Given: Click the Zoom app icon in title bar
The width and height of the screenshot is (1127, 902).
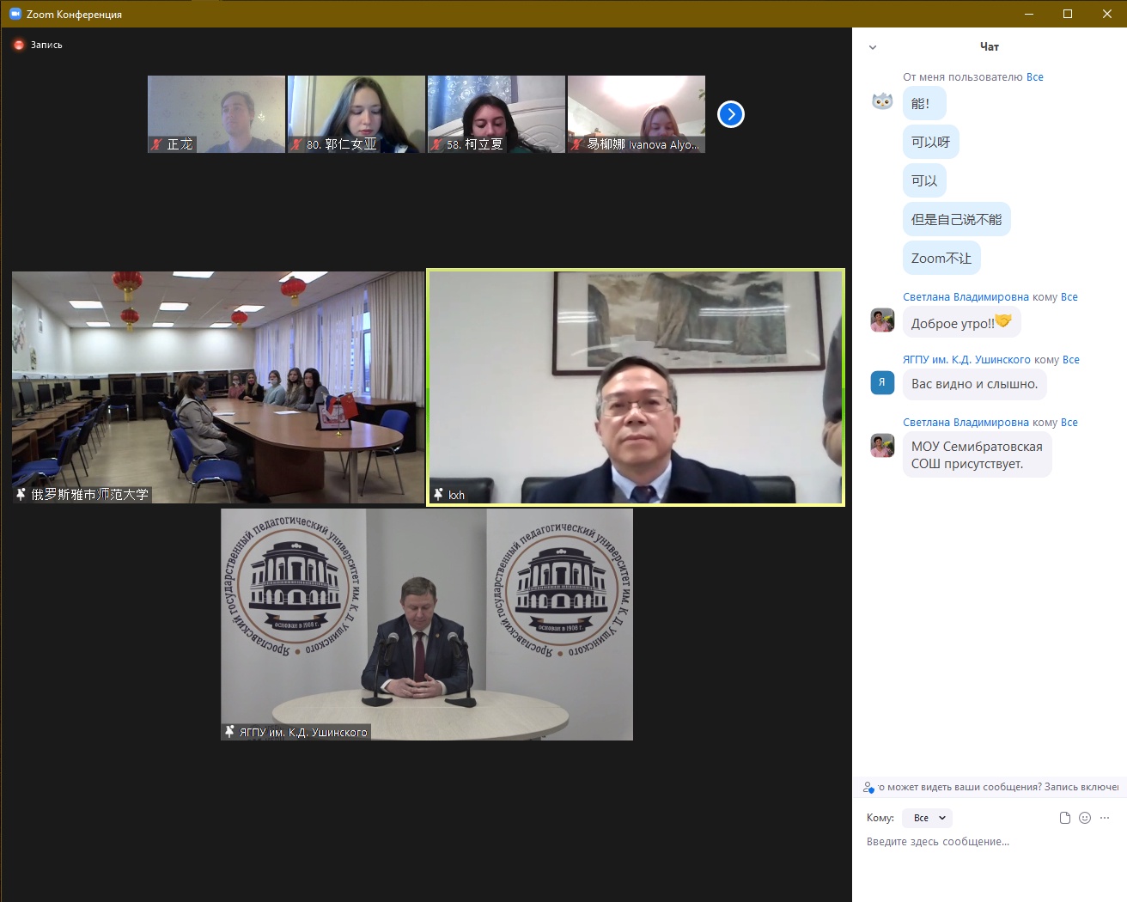Looking at the screenshot, I should pyautogui.click(x=15, y=14).
